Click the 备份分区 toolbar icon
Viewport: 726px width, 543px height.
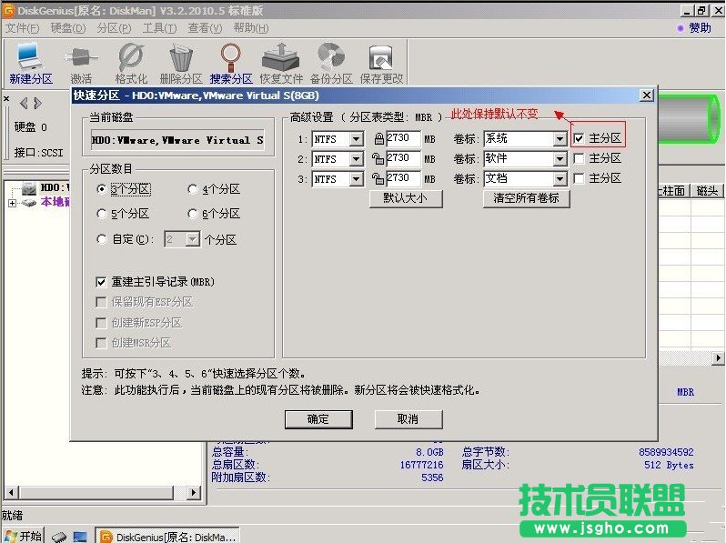pos(330,62)
